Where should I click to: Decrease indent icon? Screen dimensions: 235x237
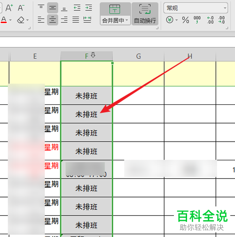(x=77, y=8)
